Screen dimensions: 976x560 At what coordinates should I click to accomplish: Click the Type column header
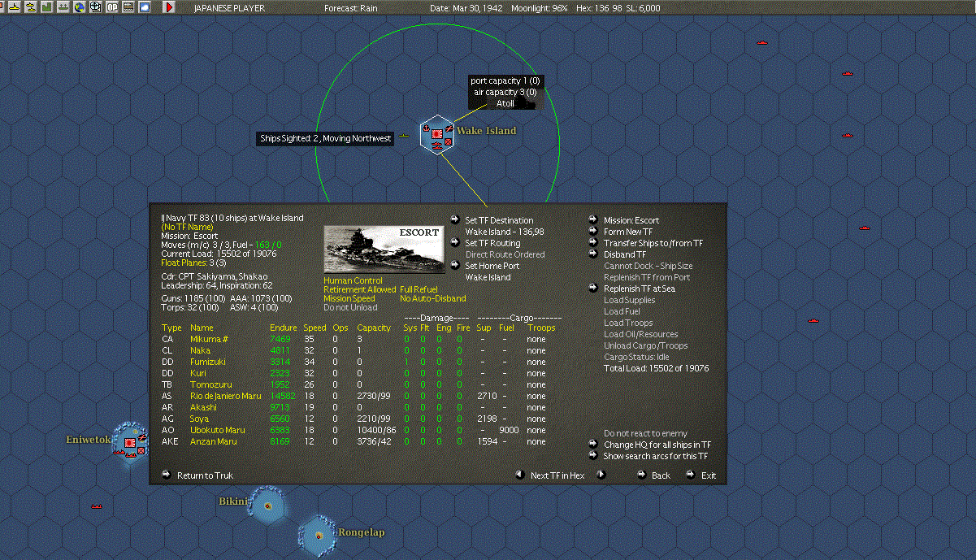[x=171, y=328]
